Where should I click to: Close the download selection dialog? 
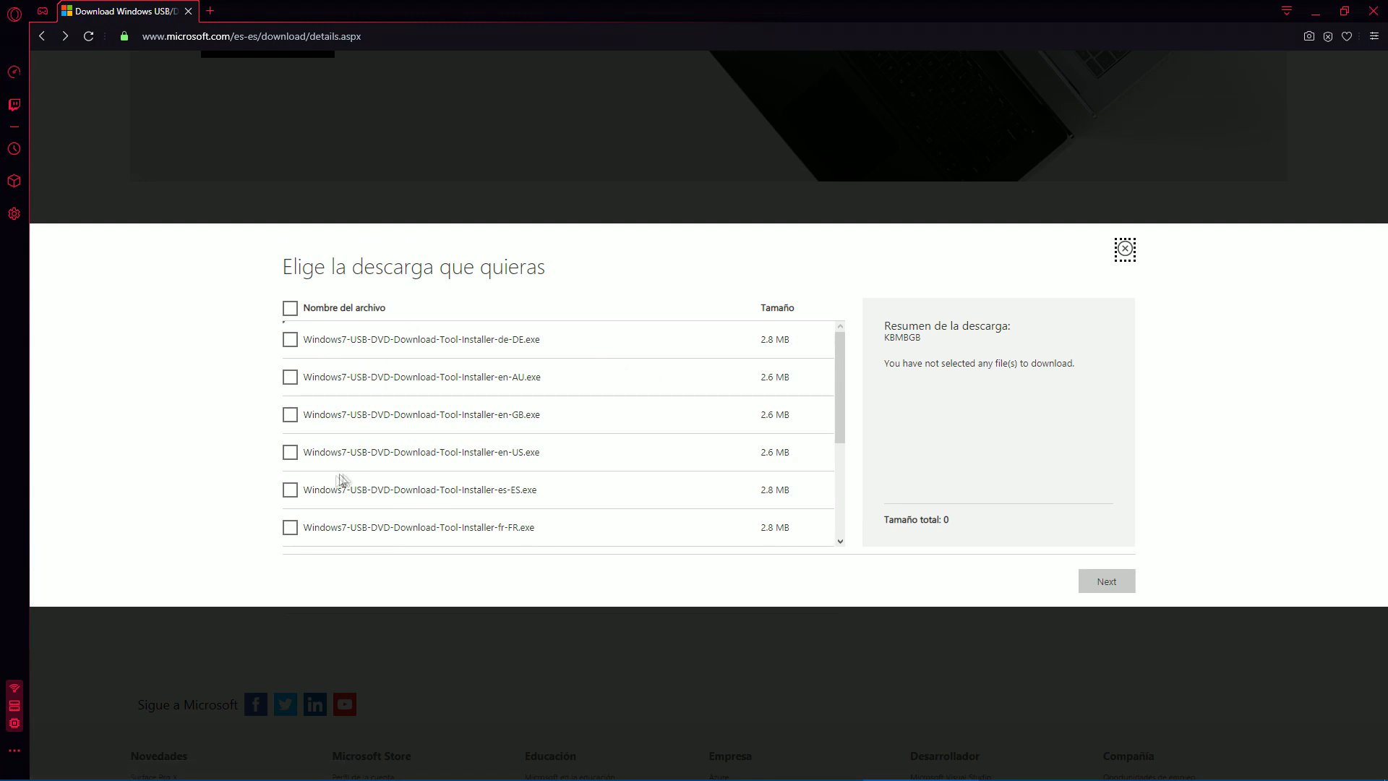click(1125, 249)
